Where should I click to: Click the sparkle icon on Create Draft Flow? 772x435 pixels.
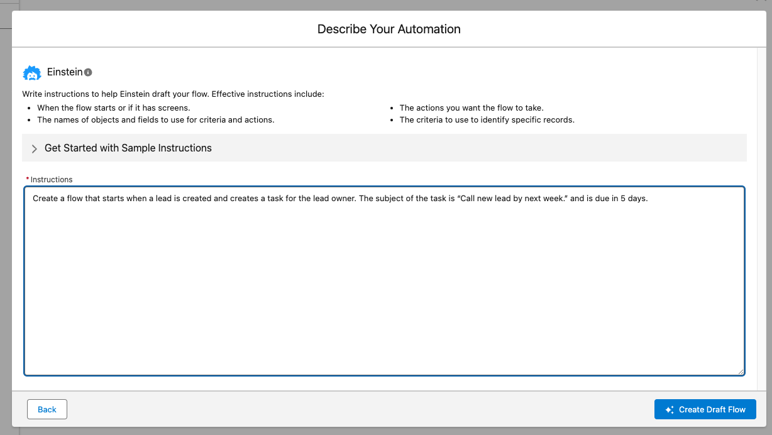pos(670,409)
